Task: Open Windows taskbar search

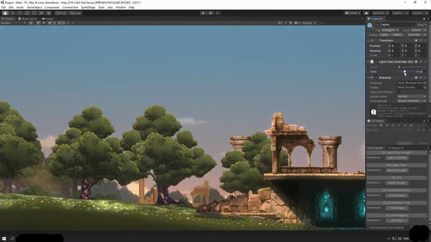Action: point(12,239)
